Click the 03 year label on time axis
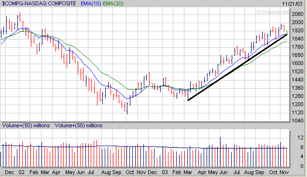 (165, 172)
